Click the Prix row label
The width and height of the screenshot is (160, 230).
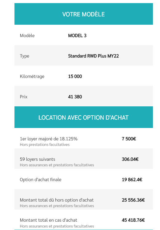[24, 97]
